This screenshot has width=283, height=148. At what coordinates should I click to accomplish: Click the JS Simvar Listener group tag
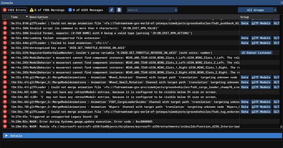point(256,53)
